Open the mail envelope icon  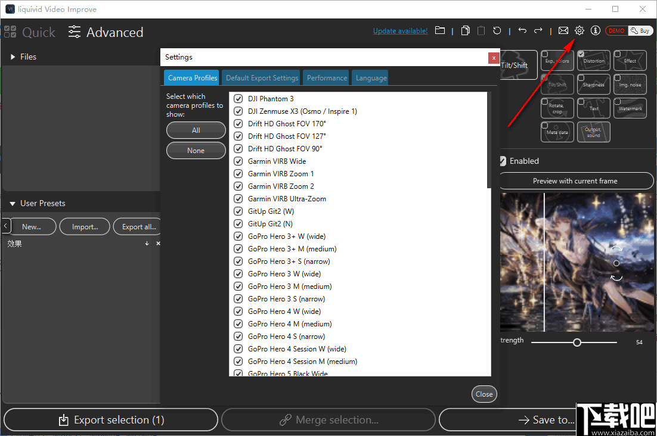click(563, 30)
